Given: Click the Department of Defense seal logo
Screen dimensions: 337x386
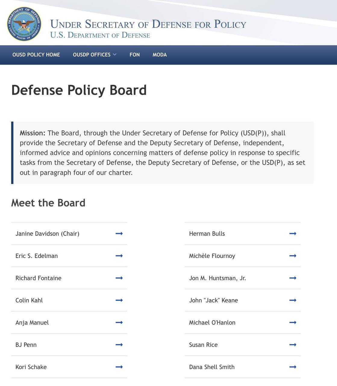Looking at the screenshot, I should point(24,24).
